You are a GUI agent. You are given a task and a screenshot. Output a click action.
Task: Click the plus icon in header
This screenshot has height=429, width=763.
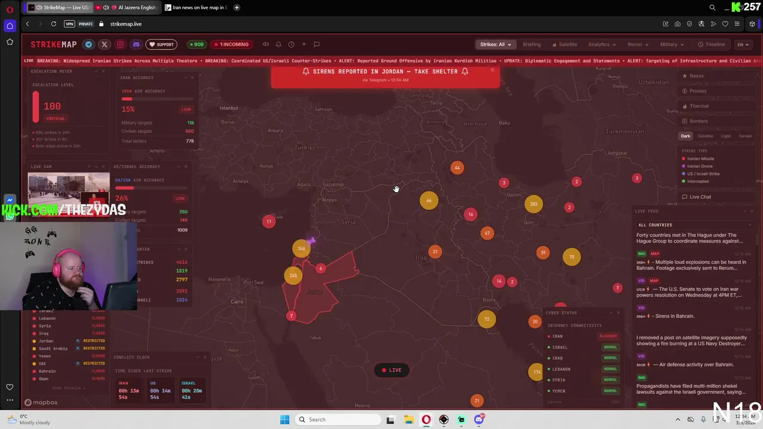point(303,44)
